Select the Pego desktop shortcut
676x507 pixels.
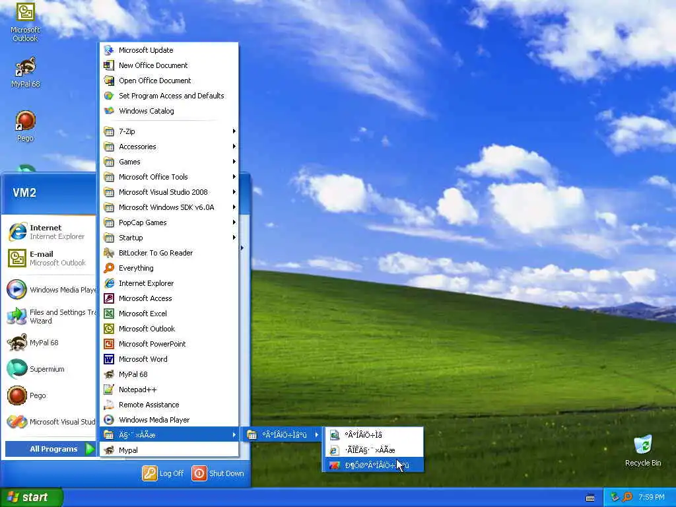(25, 126)
